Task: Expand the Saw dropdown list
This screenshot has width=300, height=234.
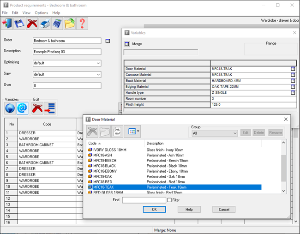Action: (66, 74)
